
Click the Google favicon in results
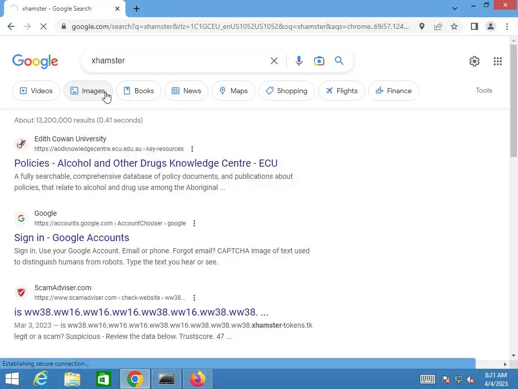(x=21, y=218)
